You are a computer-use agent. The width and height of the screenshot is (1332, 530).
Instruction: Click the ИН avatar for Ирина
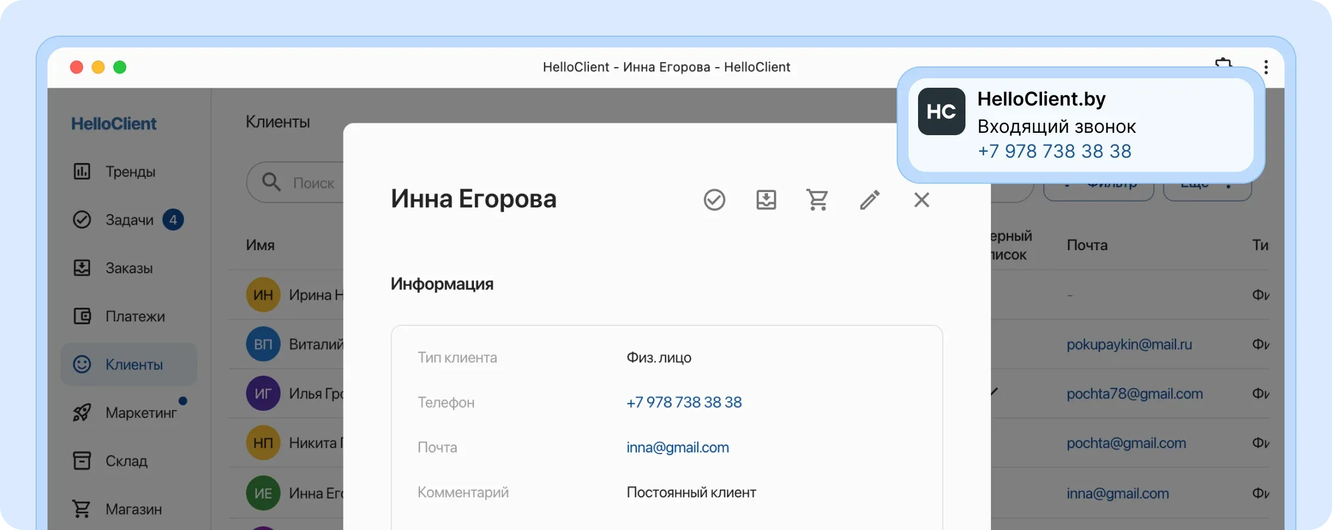tap(263, 295)
